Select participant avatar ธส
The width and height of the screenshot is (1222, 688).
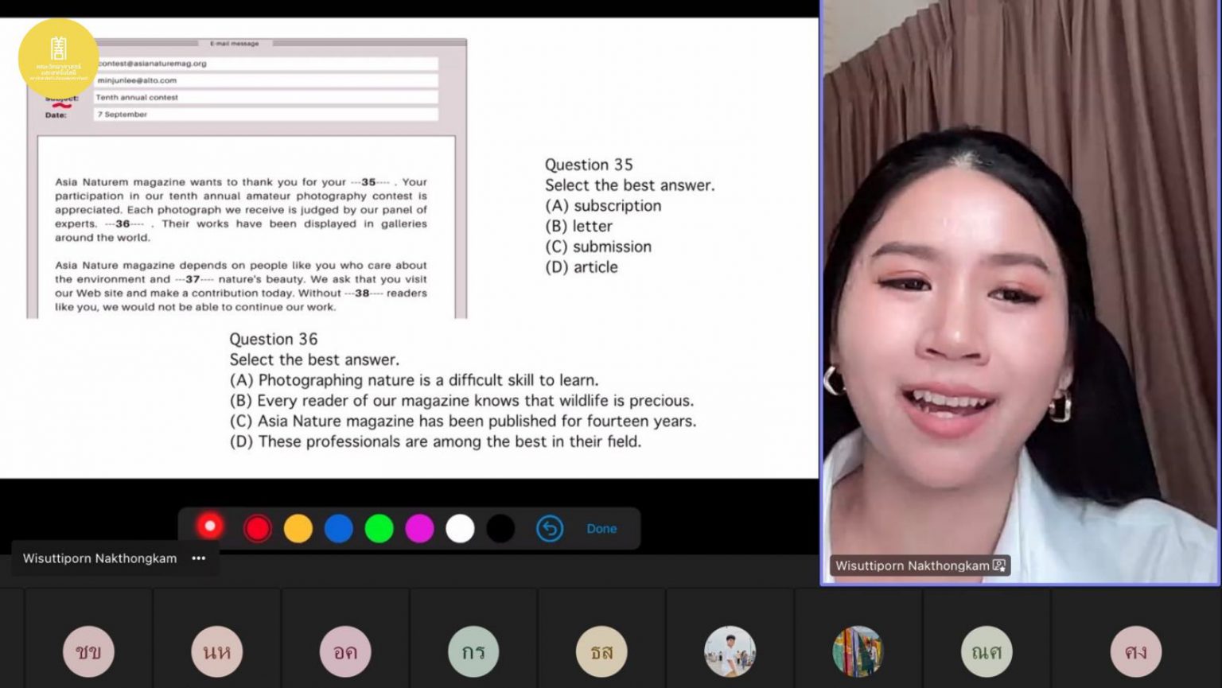[x=601, y=651]
